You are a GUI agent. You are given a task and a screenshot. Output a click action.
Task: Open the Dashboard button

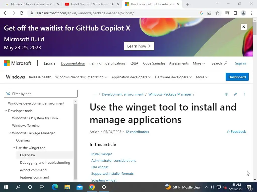tap(237, 77)
